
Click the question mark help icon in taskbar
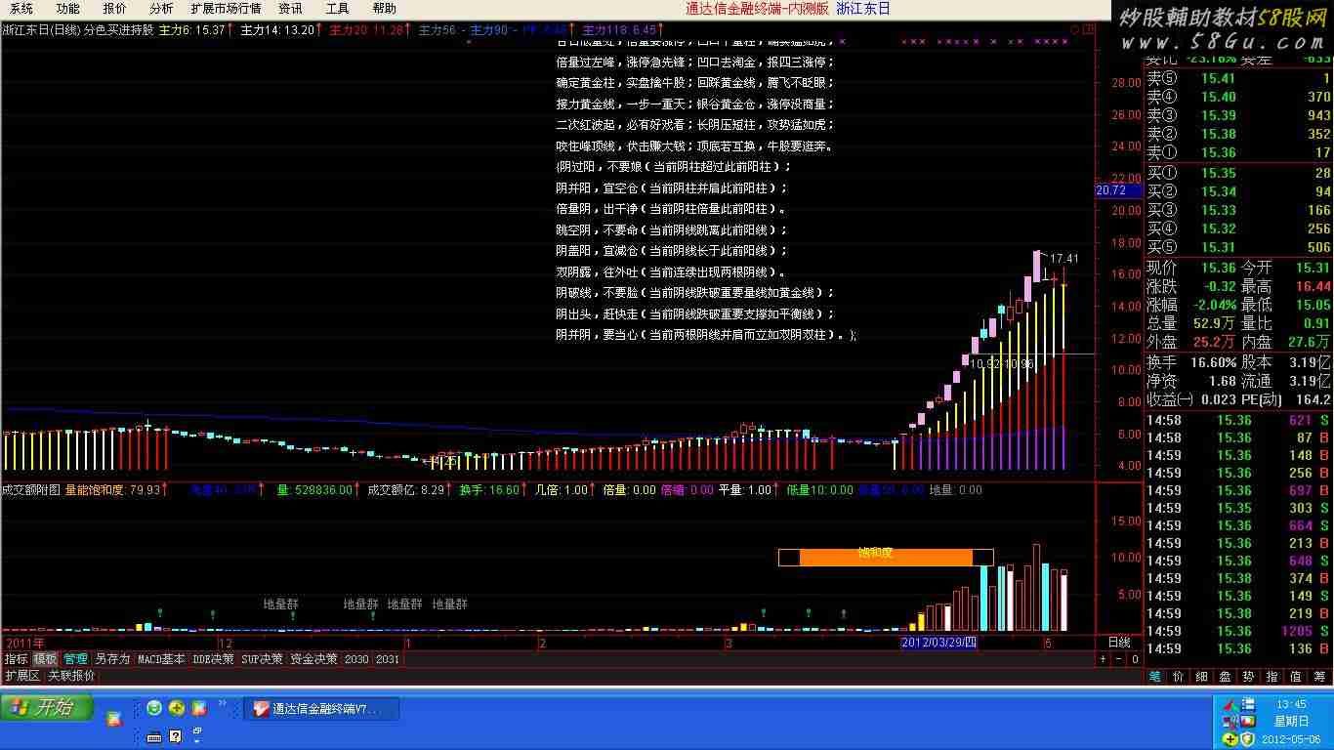(176, 736)
